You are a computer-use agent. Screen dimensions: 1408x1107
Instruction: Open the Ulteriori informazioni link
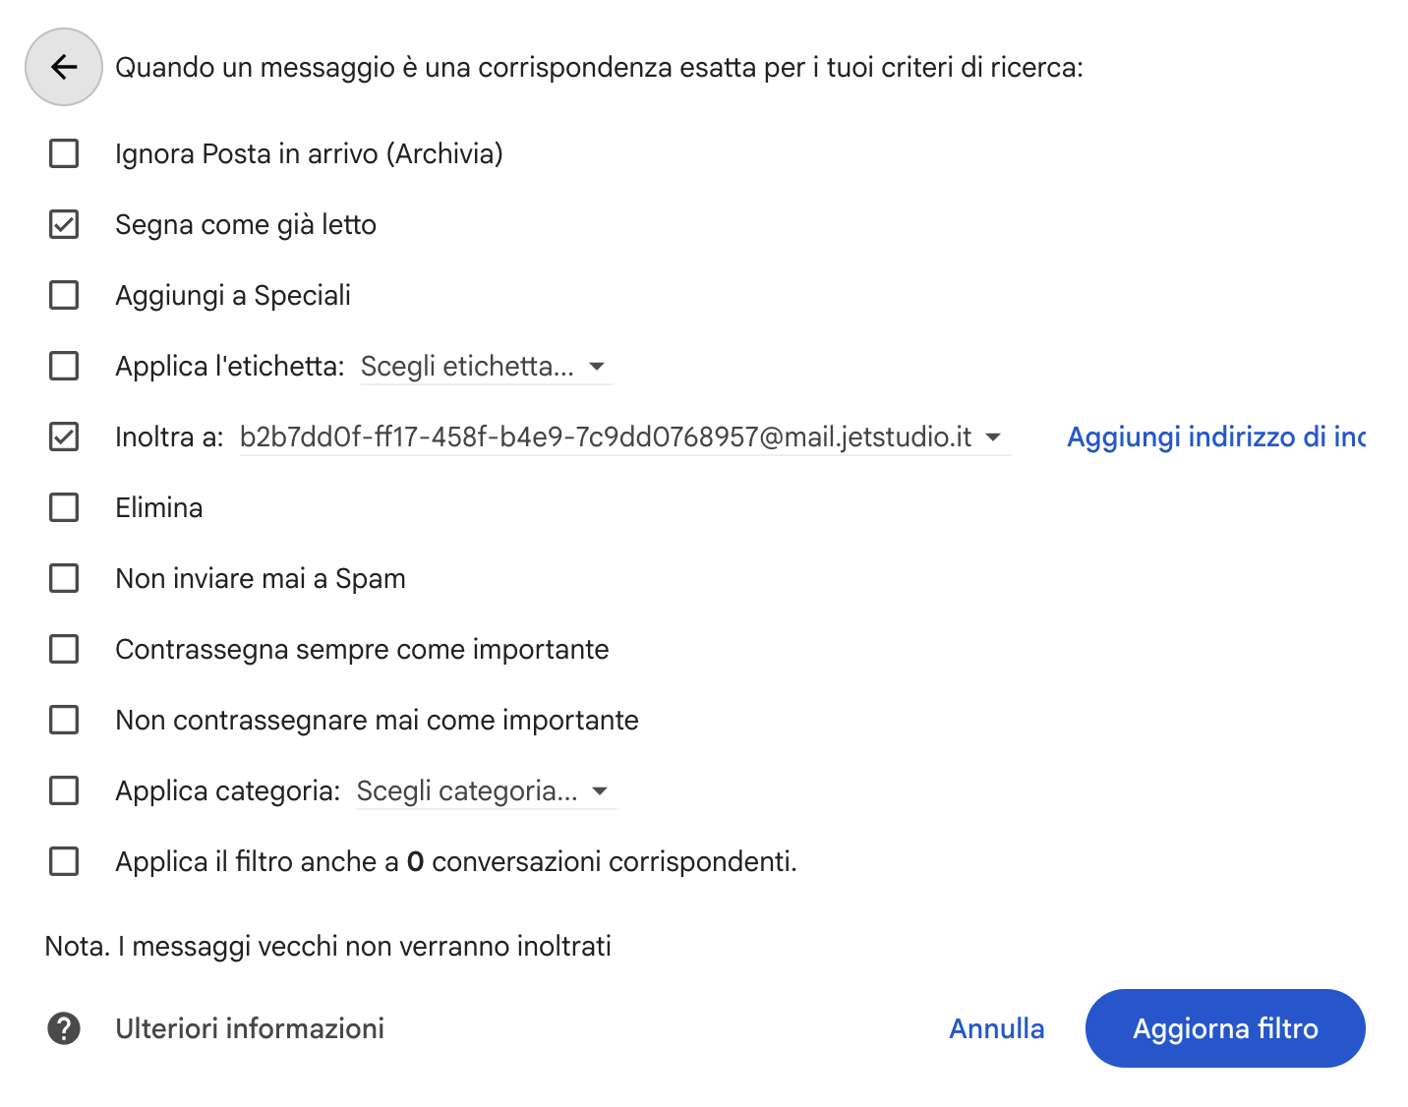click(x=250, y=1028)
